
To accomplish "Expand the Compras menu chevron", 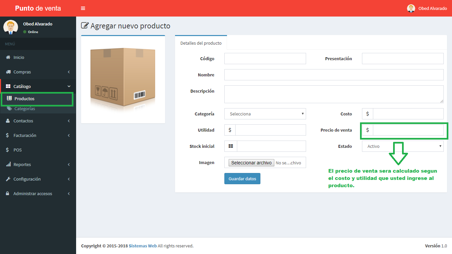I will tap(68, 72).
